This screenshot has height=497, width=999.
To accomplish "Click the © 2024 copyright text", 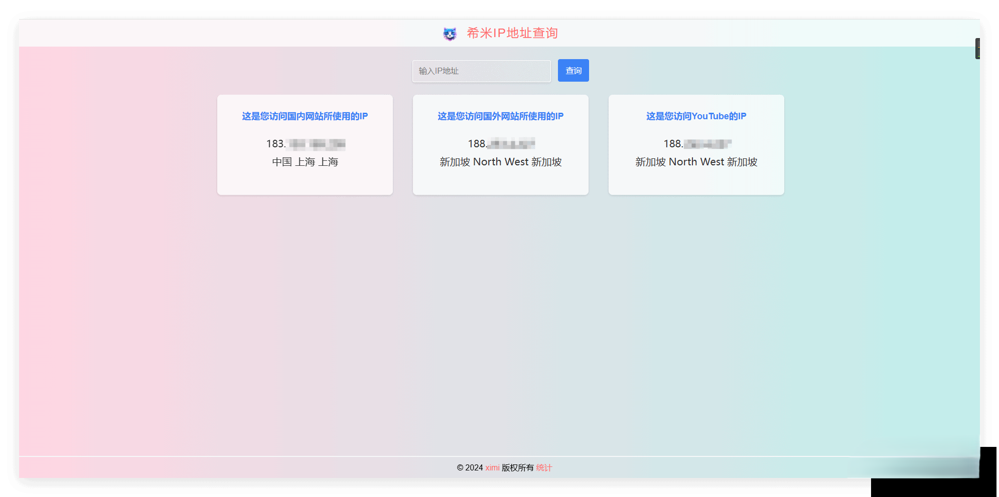I will [470, 467].
